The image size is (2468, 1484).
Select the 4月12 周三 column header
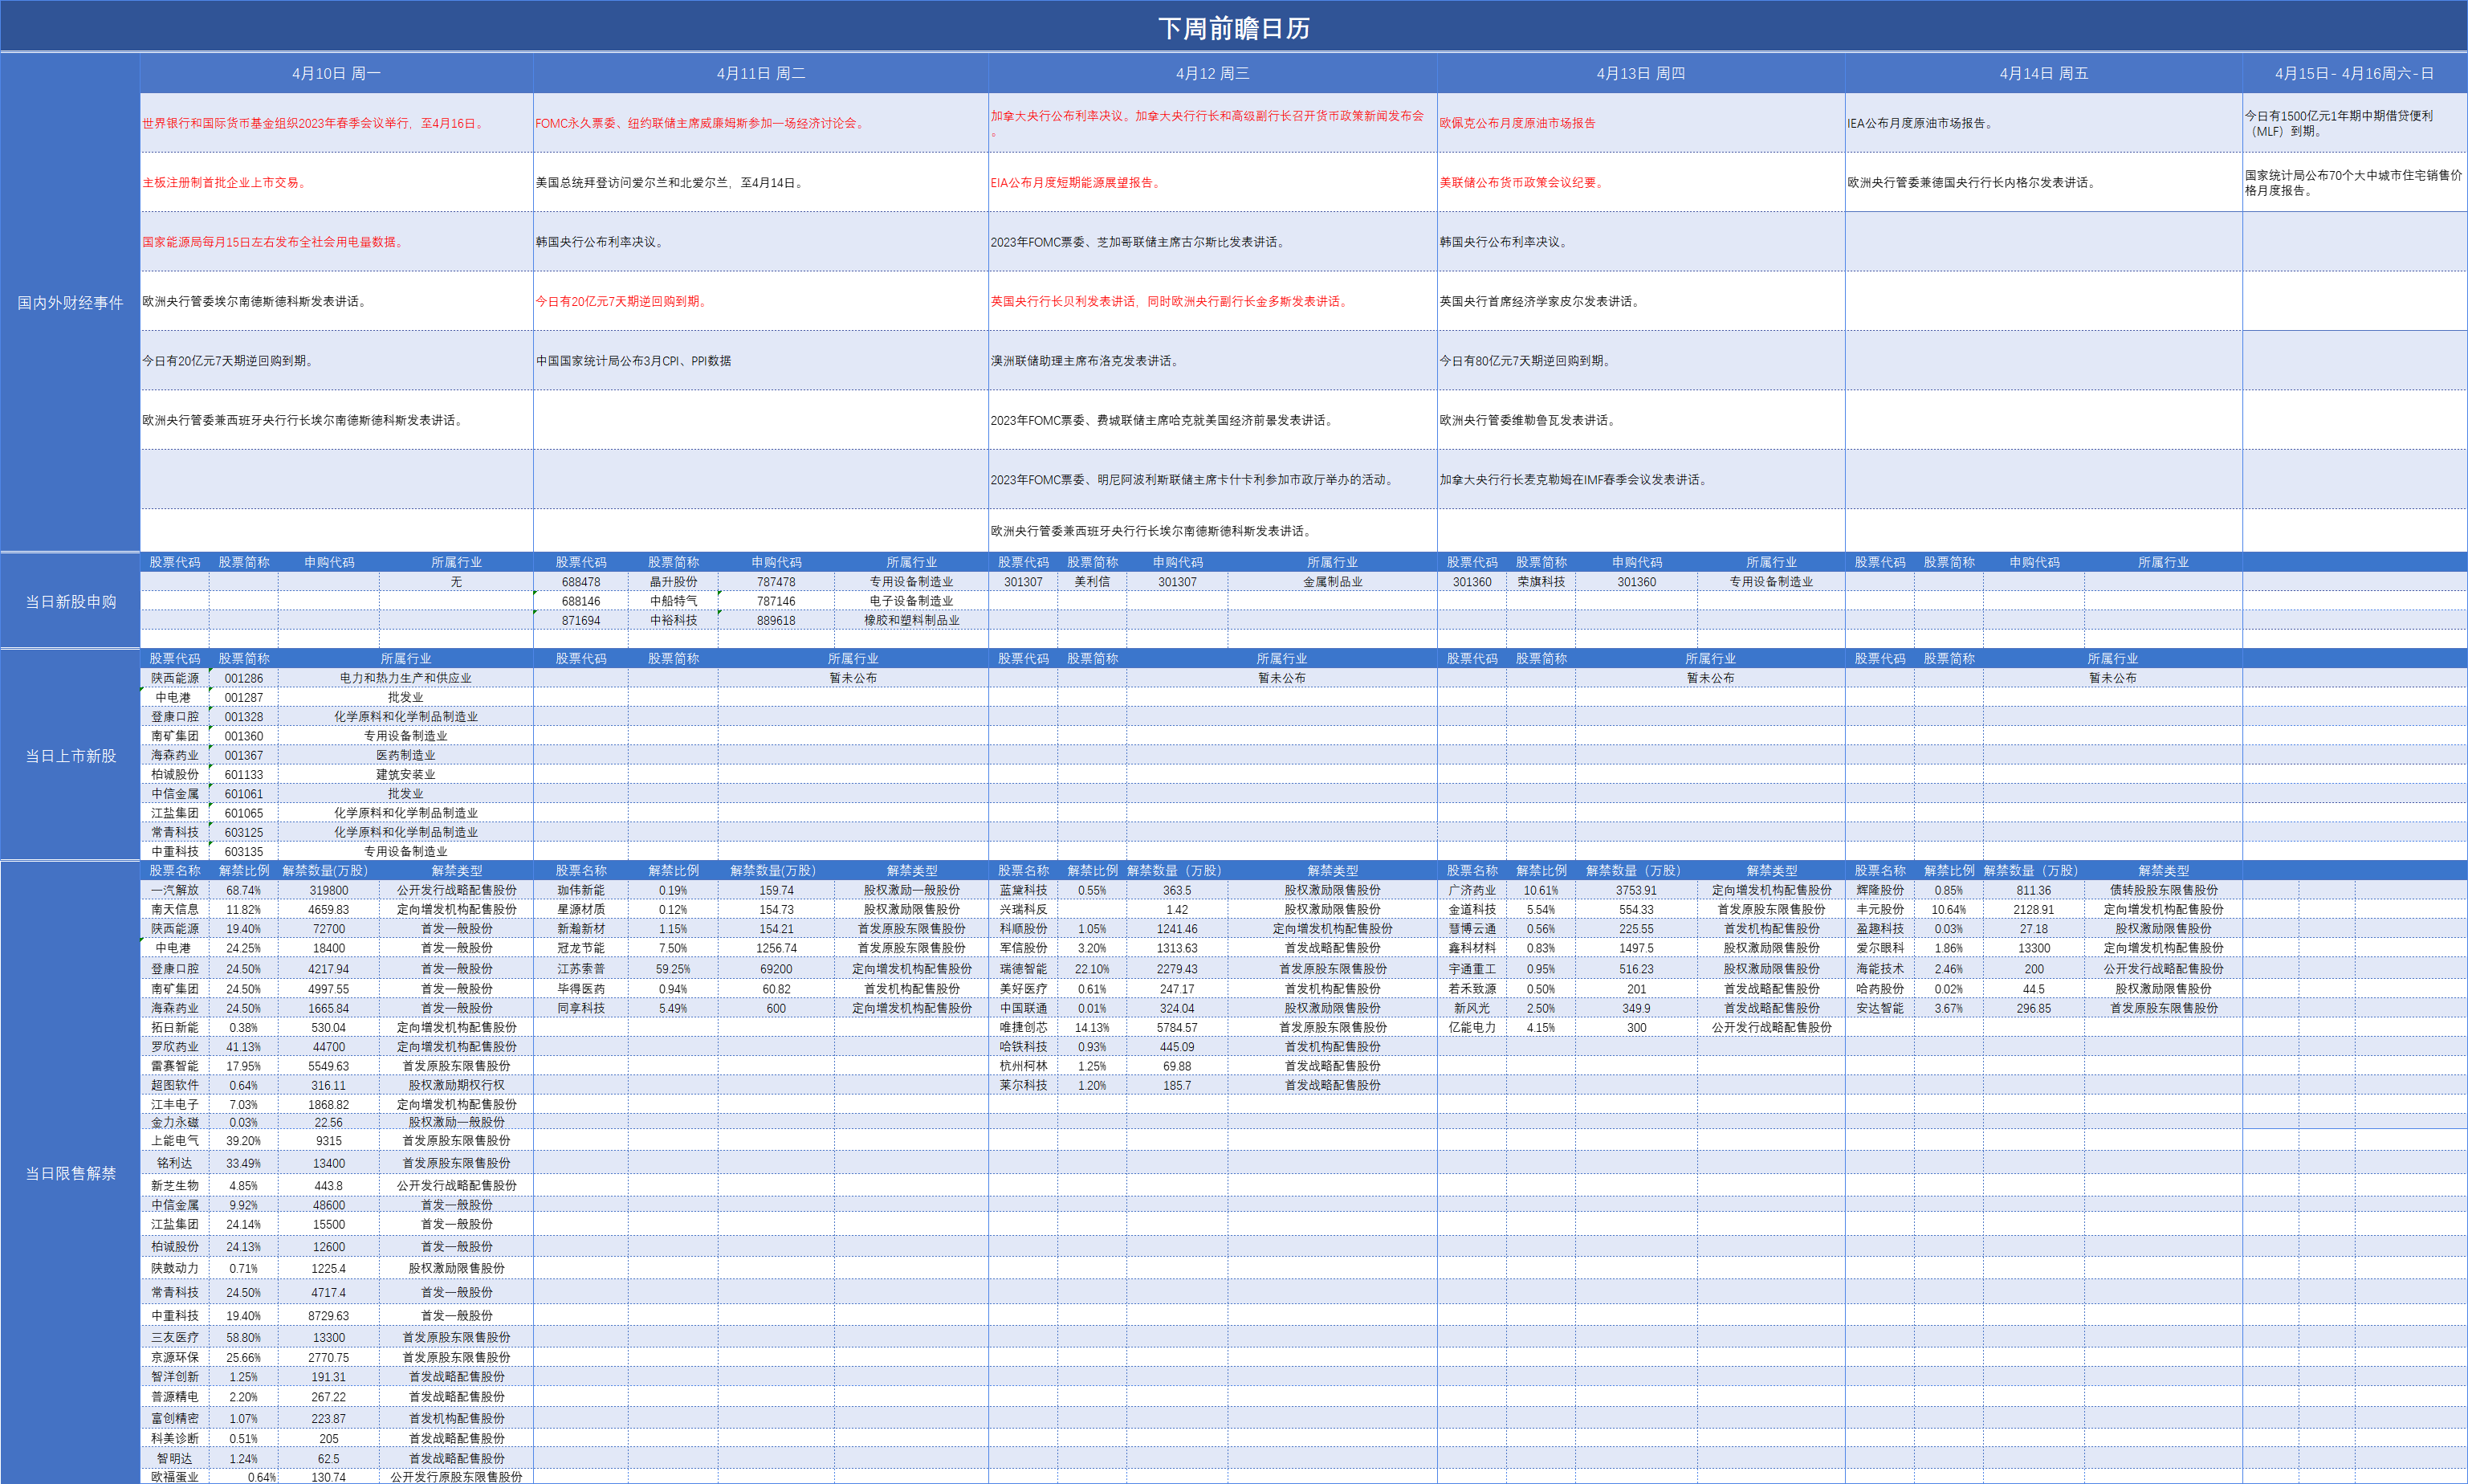pyautogui.click(x=1212, y=73)
